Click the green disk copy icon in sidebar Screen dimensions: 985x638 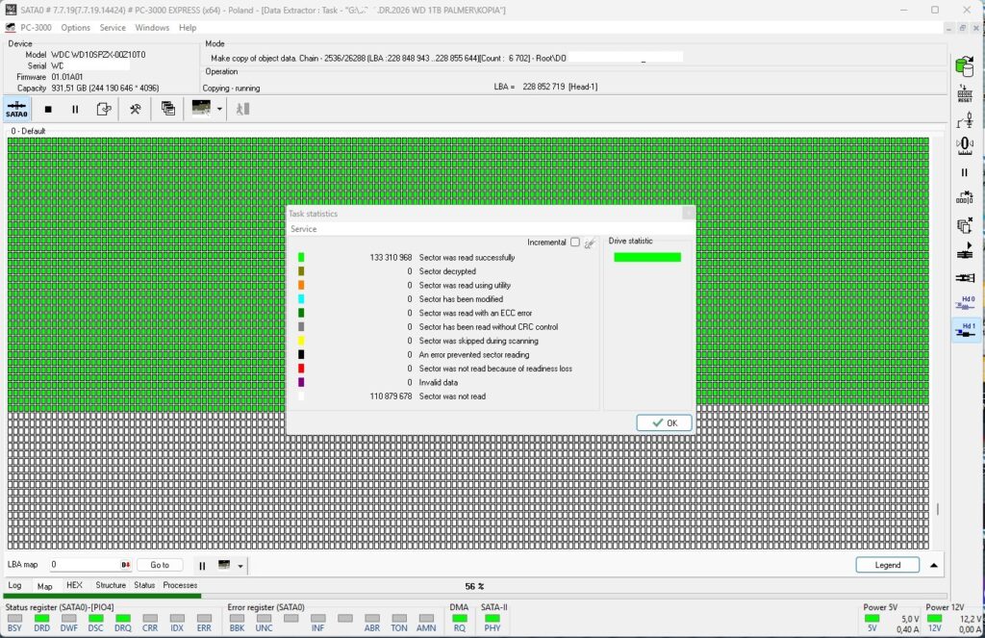(964, 66)
